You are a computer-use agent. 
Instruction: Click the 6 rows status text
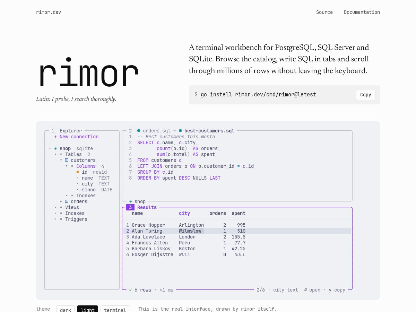point(143,290)
